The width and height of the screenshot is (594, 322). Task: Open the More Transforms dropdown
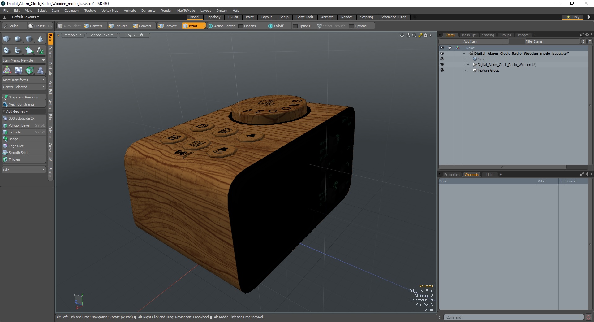pyautogui.click(x=24, y=80)
